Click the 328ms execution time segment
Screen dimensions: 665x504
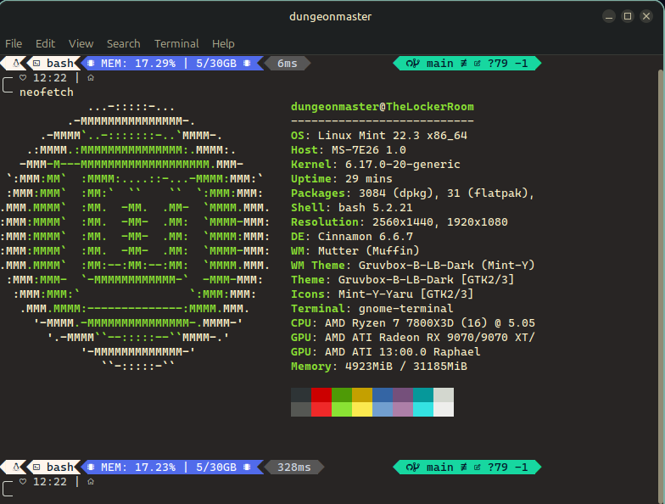pos(293,468)
